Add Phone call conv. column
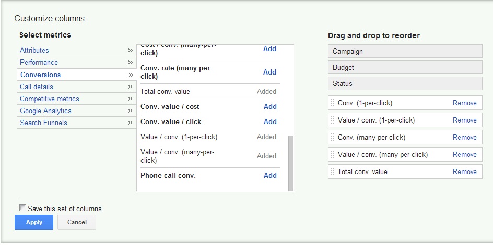 click(270, 175)
